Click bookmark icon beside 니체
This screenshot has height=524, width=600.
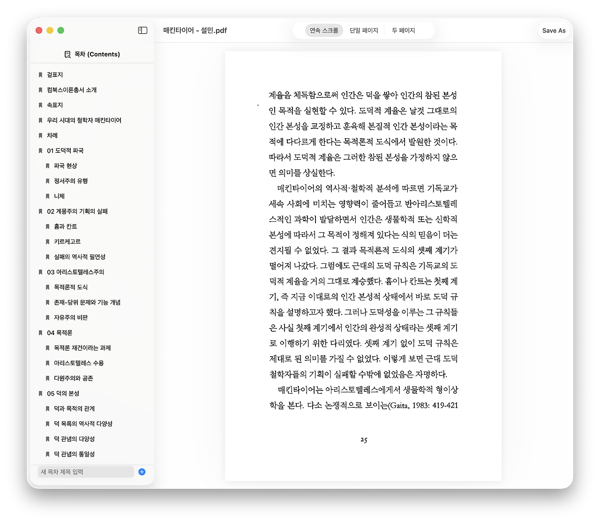(x=47, y=196)
